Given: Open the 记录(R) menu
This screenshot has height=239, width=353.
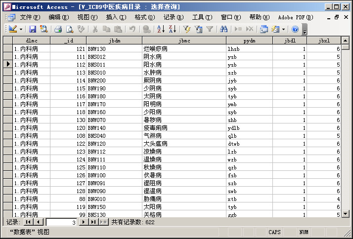Looking at the screenshot, I should 174,17.
